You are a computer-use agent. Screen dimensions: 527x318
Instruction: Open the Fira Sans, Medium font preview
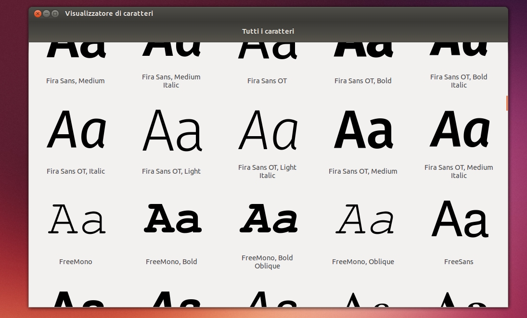click(76, 51)
